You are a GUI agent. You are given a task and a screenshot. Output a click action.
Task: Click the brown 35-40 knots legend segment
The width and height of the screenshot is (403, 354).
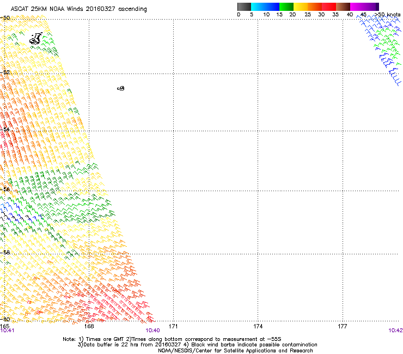343,7
